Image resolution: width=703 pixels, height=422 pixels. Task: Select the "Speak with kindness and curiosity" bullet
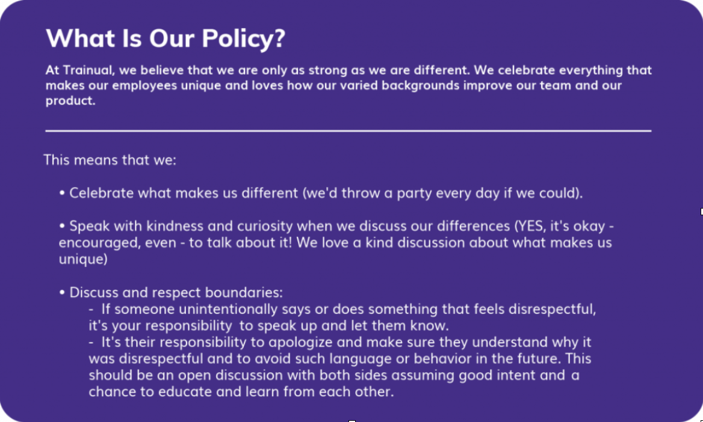click(x=336, y=243)
